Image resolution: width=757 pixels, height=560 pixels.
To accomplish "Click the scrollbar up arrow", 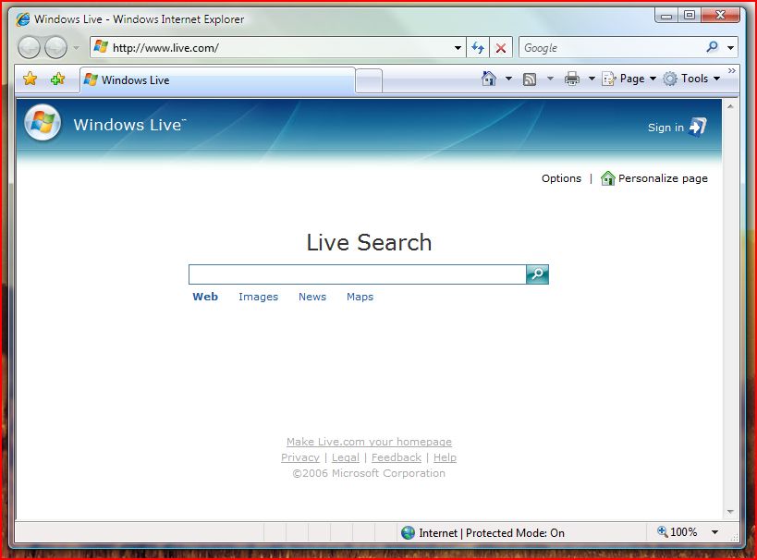I will pyautogui.click(x=730, y=106).
